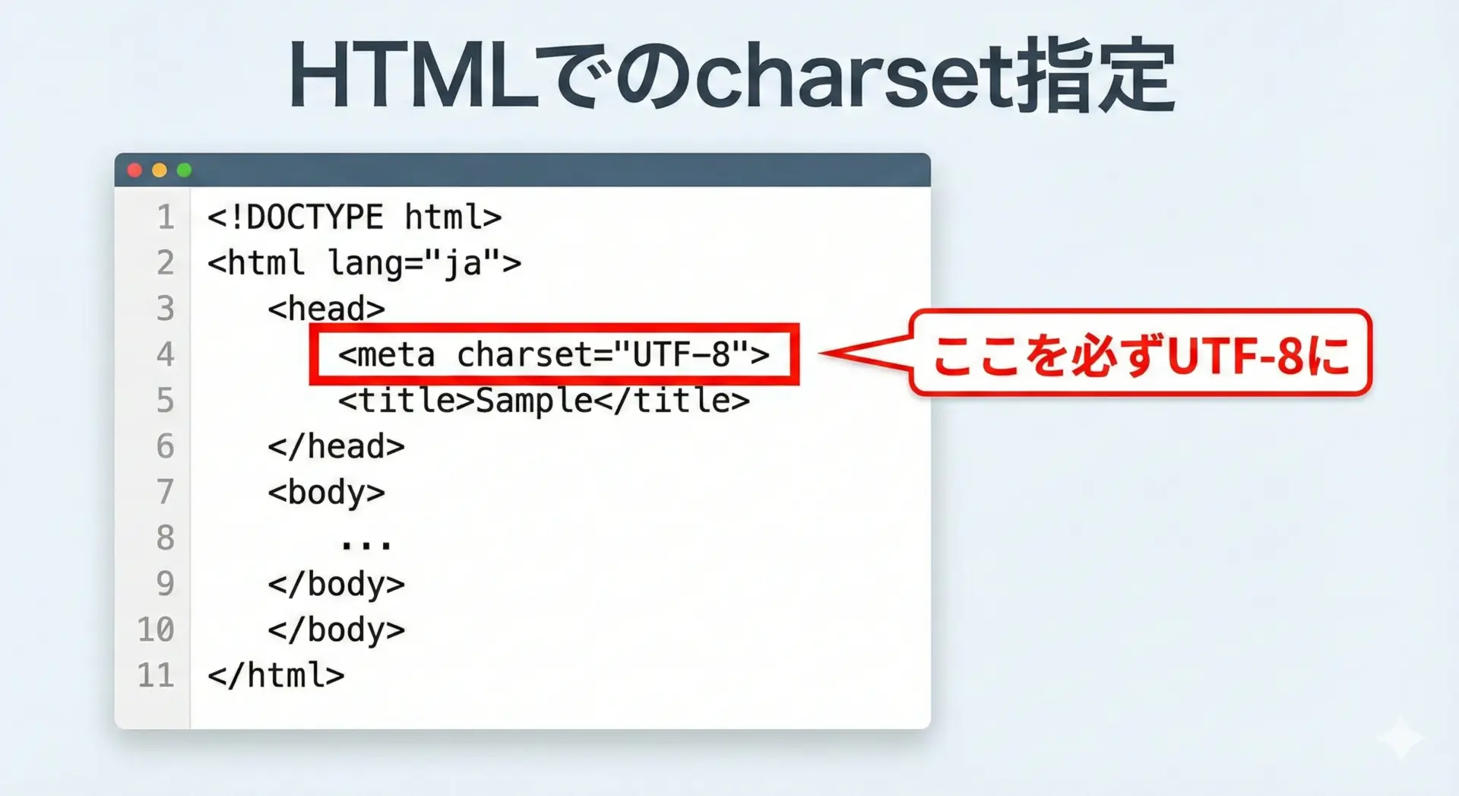
Task: Click the heading HTMLでのcharset指定
Action: tap(731, 76)
